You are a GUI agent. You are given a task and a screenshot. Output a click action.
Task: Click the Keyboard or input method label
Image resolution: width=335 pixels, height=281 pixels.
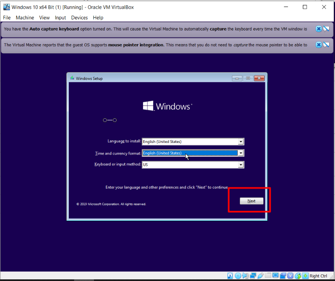118,164
